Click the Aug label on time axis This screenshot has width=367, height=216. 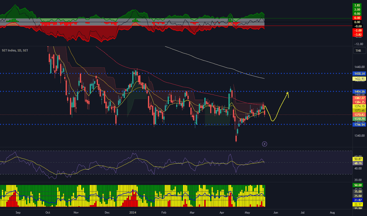point(332,213)
